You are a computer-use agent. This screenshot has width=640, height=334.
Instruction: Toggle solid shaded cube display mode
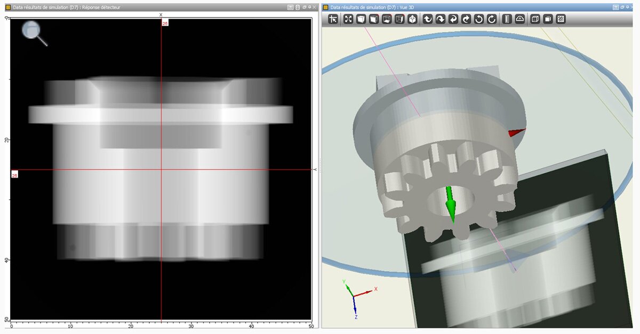point(547,19)
